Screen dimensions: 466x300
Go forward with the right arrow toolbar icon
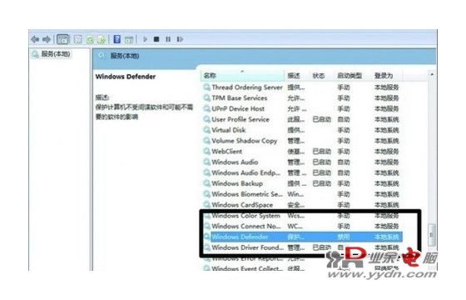tap(47, 39)
